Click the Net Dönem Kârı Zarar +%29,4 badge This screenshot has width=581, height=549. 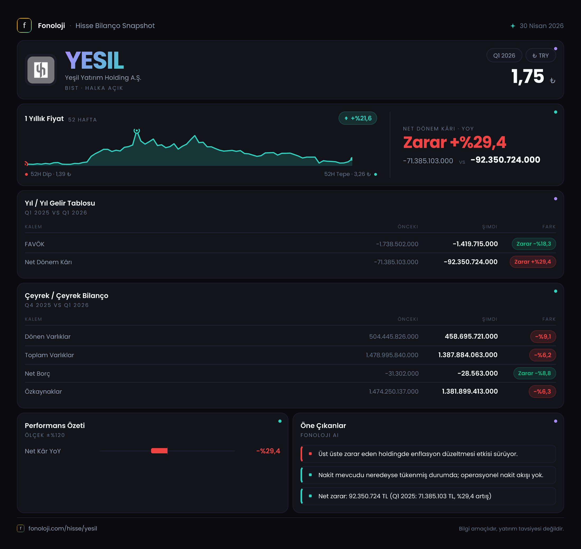532,262
